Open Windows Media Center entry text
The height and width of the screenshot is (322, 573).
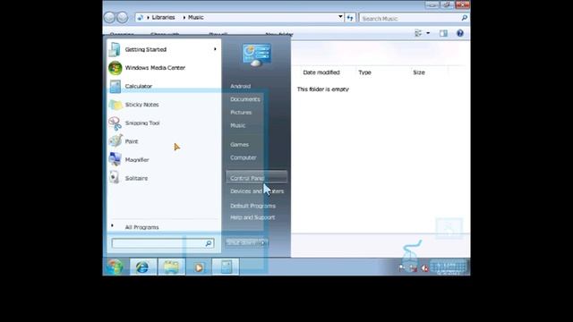point(155,68)
